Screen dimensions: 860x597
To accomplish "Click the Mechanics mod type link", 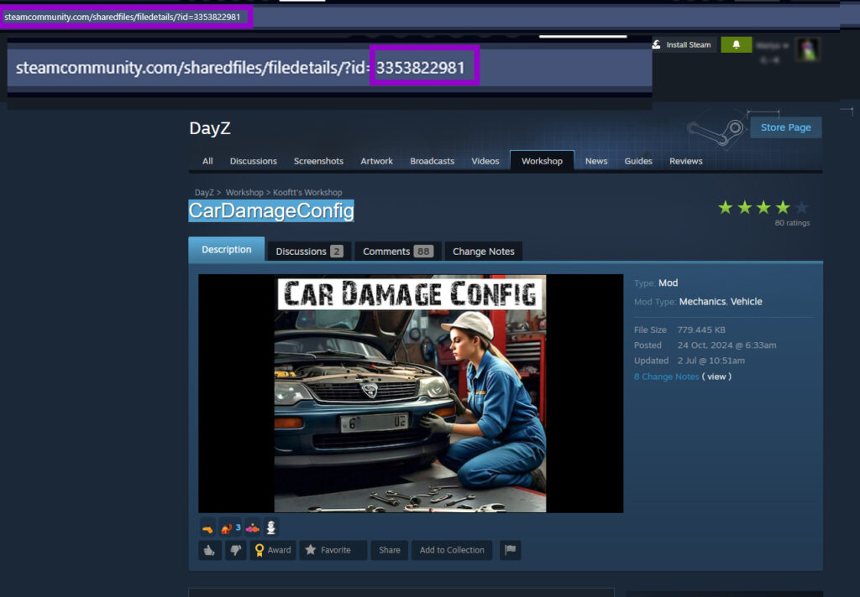I will (x=700, y=301).
